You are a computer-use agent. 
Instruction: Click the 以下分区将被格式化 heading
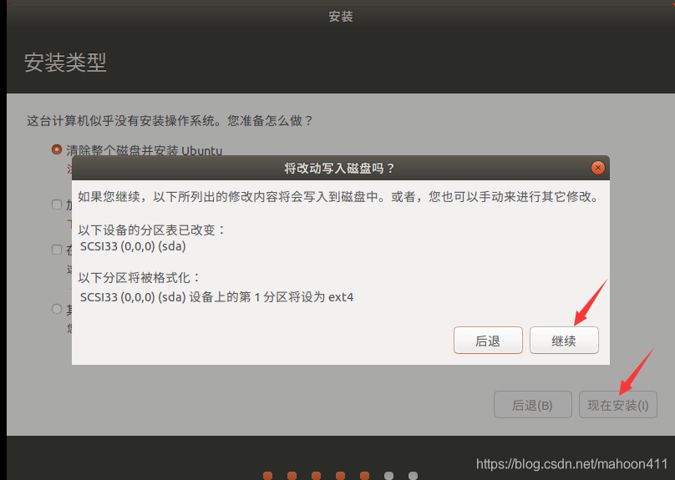[139, 277]
